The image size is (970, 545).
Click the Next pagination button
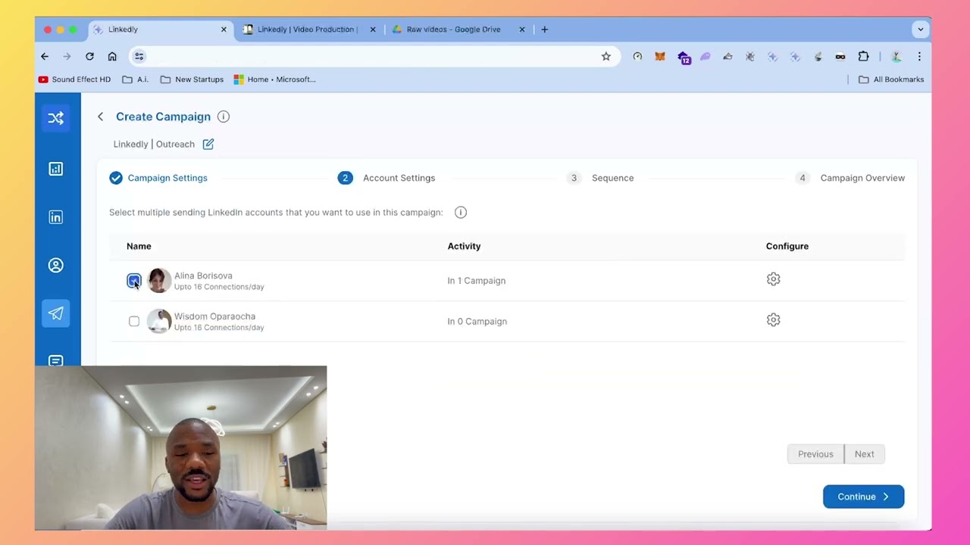point(865,454)
